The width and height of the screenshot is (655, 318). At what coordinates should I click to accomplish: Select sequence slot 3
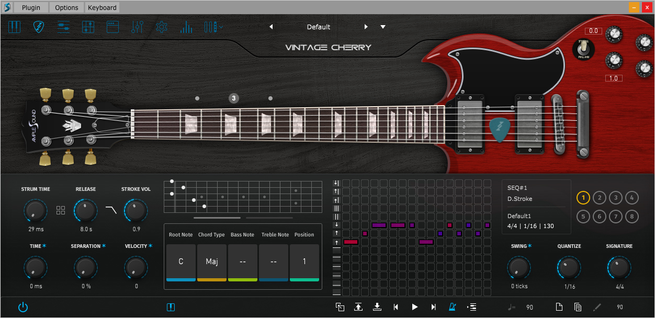click(616, 198)
